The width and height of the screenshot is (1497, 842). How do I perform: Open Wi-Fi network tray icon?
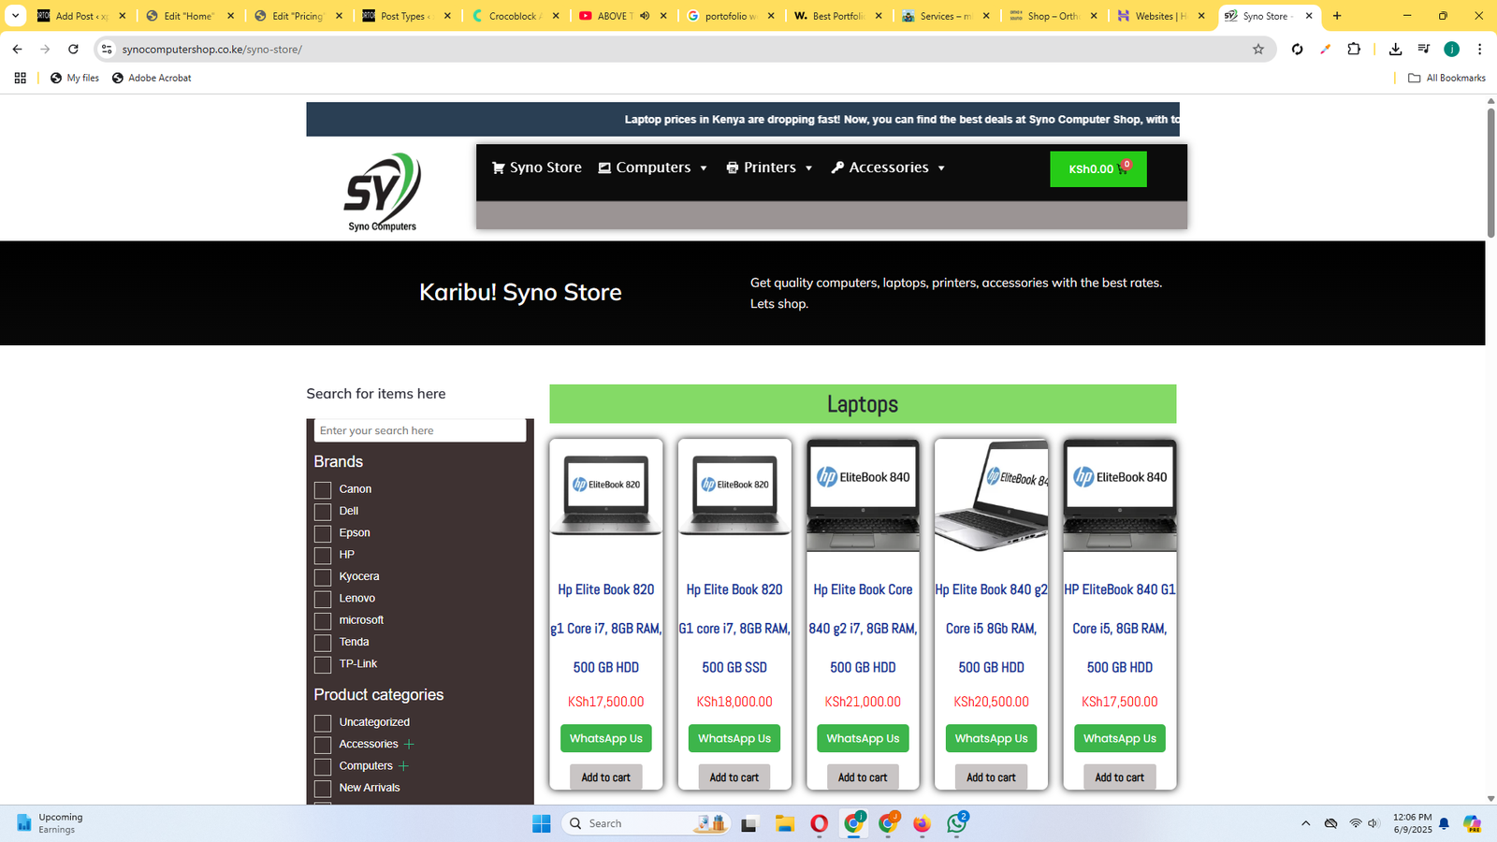tap(1355, 823)
